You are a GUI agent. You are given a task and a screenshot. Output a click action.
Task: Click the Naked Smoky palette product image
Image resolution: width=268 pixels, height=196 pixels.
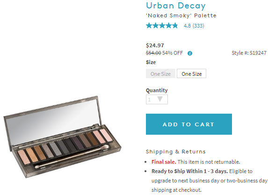point(62,137)
